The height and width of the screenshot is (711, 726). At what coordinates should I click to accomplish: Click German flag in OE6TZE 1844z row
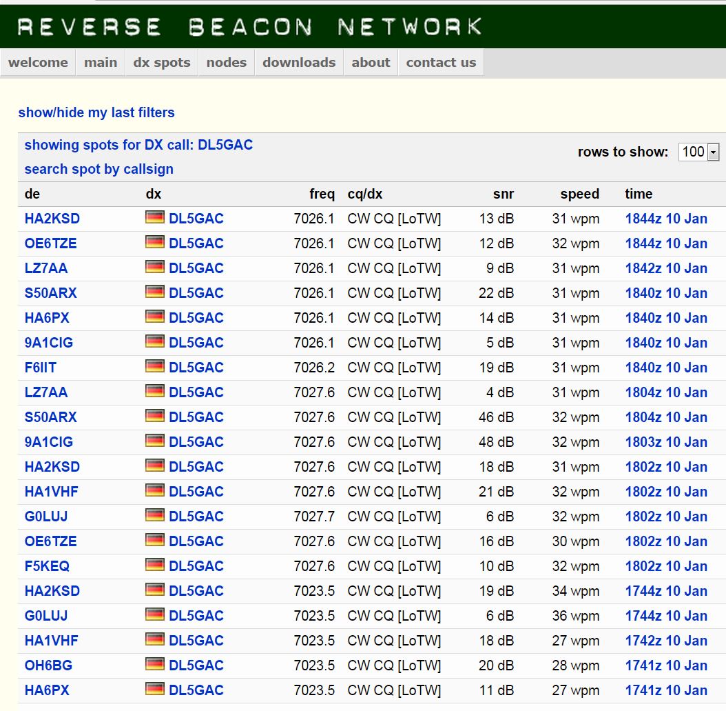(x=155, y=242)
